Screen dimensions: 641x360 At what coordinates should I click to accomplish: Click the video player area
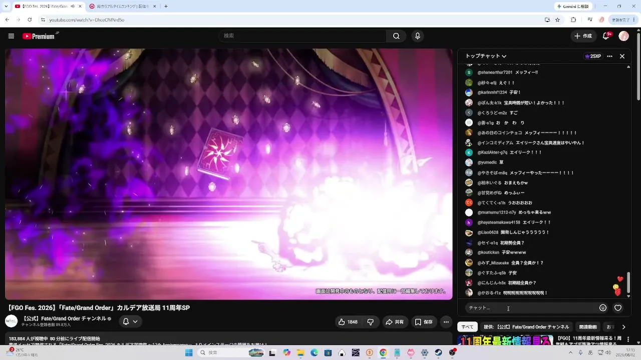point(229,174)
